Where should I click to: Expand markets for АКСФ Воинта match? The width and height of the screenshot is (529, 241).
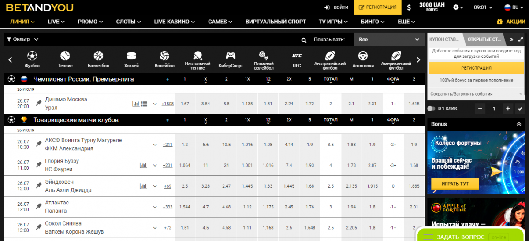point(155,145)
